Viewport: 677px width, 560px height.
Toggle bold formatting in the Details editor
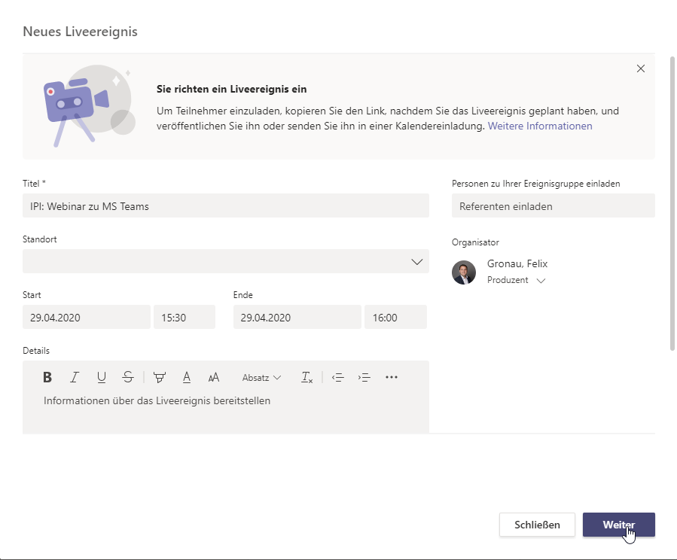coord(47,378)
